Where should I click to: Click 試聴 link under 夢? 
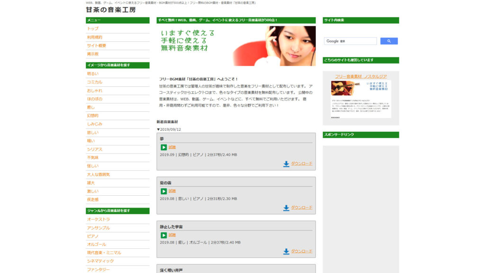coord(172,147)
